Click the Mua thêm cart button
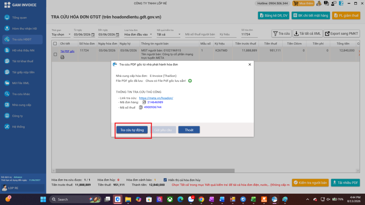 (x=303, y=4)
